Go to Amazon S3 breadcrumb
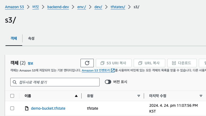The image size is (206, 116). (x=15, y=7)
